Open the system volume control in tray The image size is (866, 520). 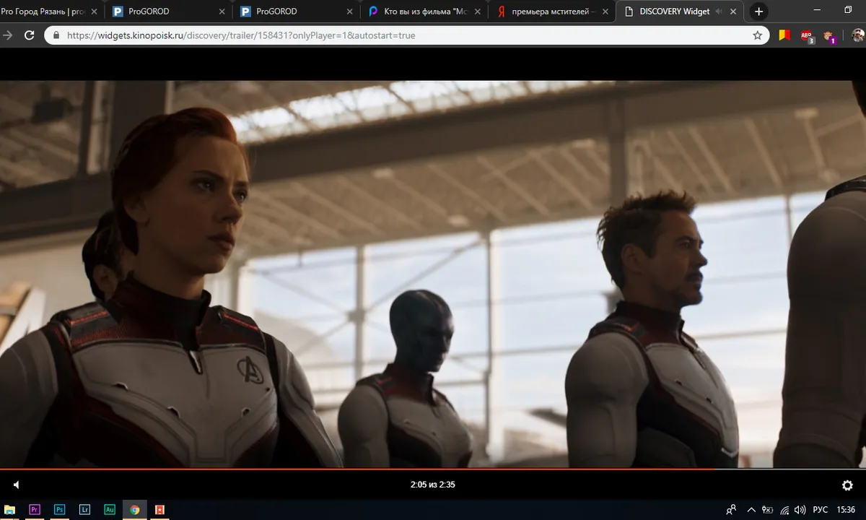pos(800,509)
